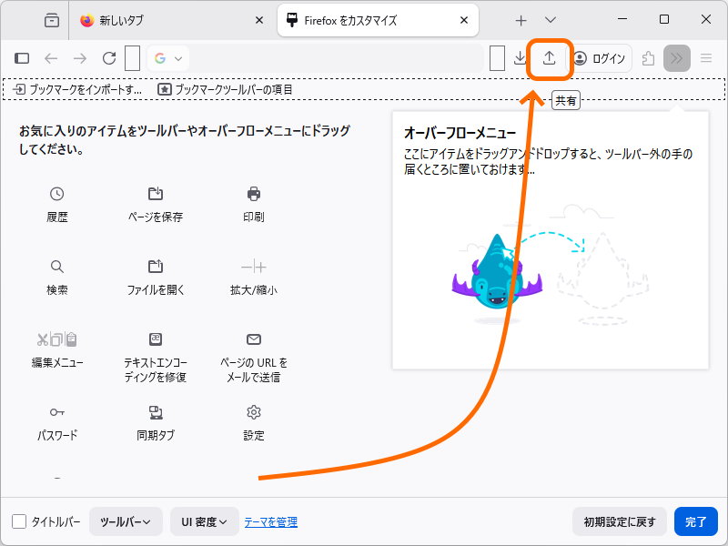Open the 設定 (Settings) gear icon
Image resolution: width=728 pixels, height=546 pixels.
[x=253, y=414]
